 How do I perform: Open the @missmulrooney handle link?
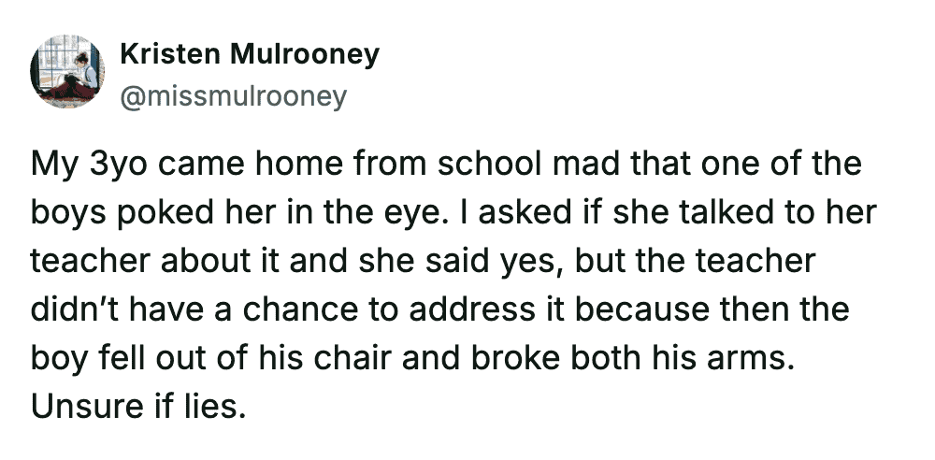[234, 95]
